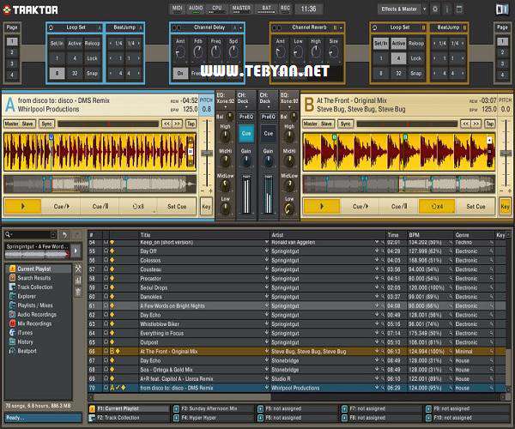Toggle Snap in left Loop Set panel
This screenshot has height=429, width=515.
tap(92, 73)
